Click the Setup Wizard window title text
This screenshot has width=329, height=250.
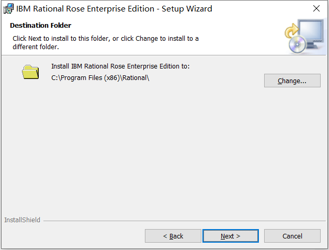click(114, 9)
